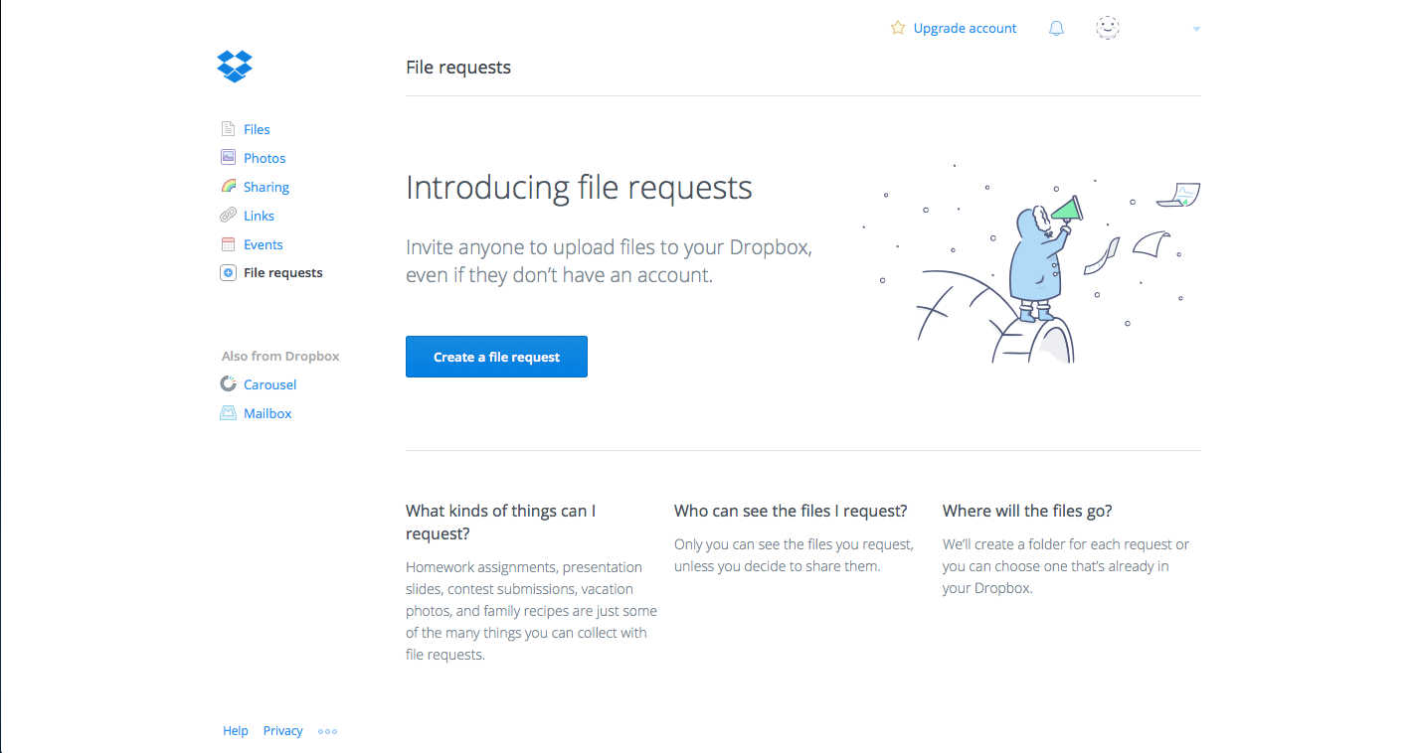The image size is (1417, 753).
Task: Click 'Where will the files go?' heading
Action: [1027, 511]
